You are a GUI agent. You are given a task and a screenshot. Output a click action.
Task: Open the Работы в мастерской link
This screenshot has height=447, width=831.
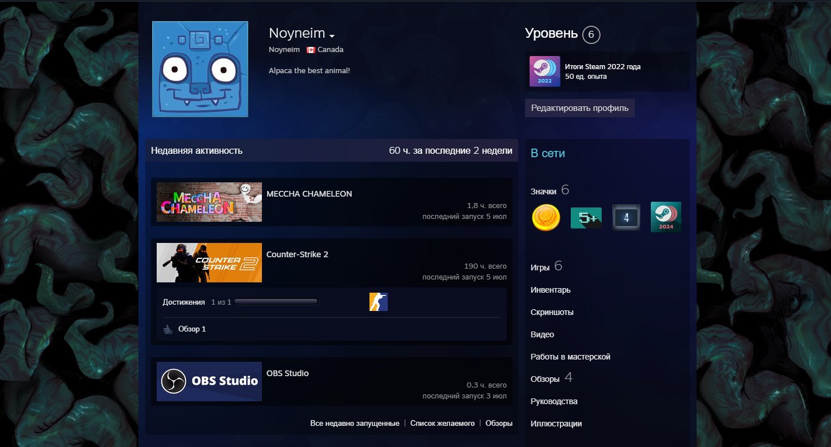pos(571,357)
